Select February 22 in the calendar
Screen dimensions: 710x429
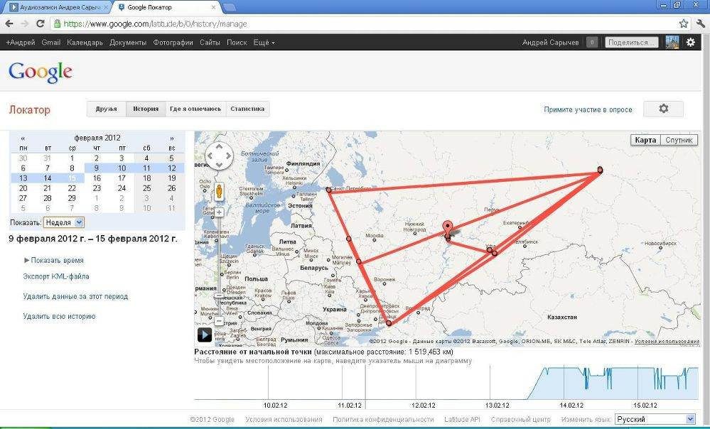pyautogui.click(x=72, y=188)
